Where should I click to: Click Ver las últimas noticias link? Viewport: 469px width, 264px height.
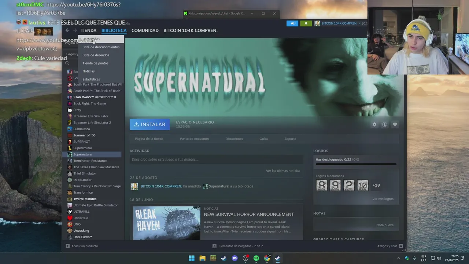coord(283,171)
